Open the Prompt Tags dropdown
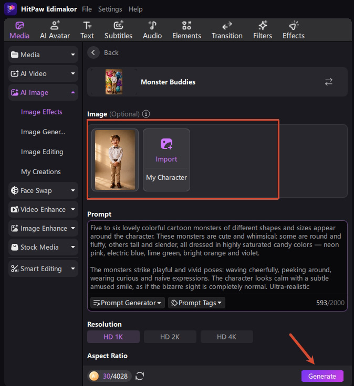This screenshot has width=354, height=386. coord(196,303)
